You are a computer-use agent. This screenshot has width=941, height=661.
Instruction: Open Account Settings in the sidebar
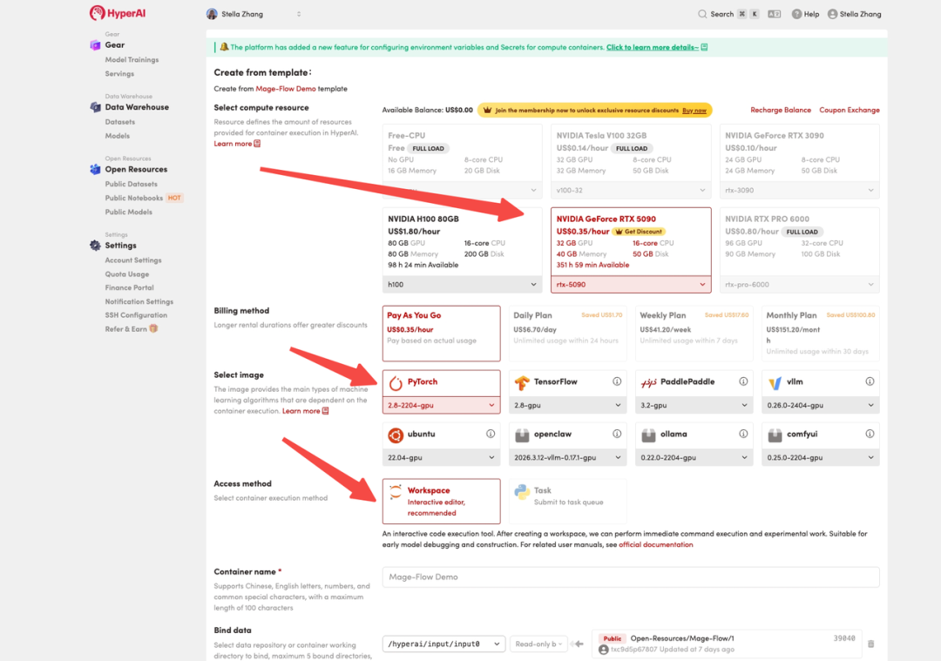pos(133,260)
